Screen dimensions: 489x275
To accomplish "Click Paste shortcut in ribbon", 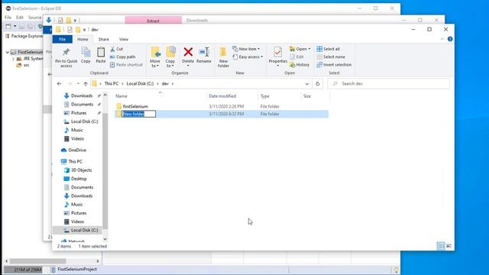I will pyautogui.click(x=126, y=65).
